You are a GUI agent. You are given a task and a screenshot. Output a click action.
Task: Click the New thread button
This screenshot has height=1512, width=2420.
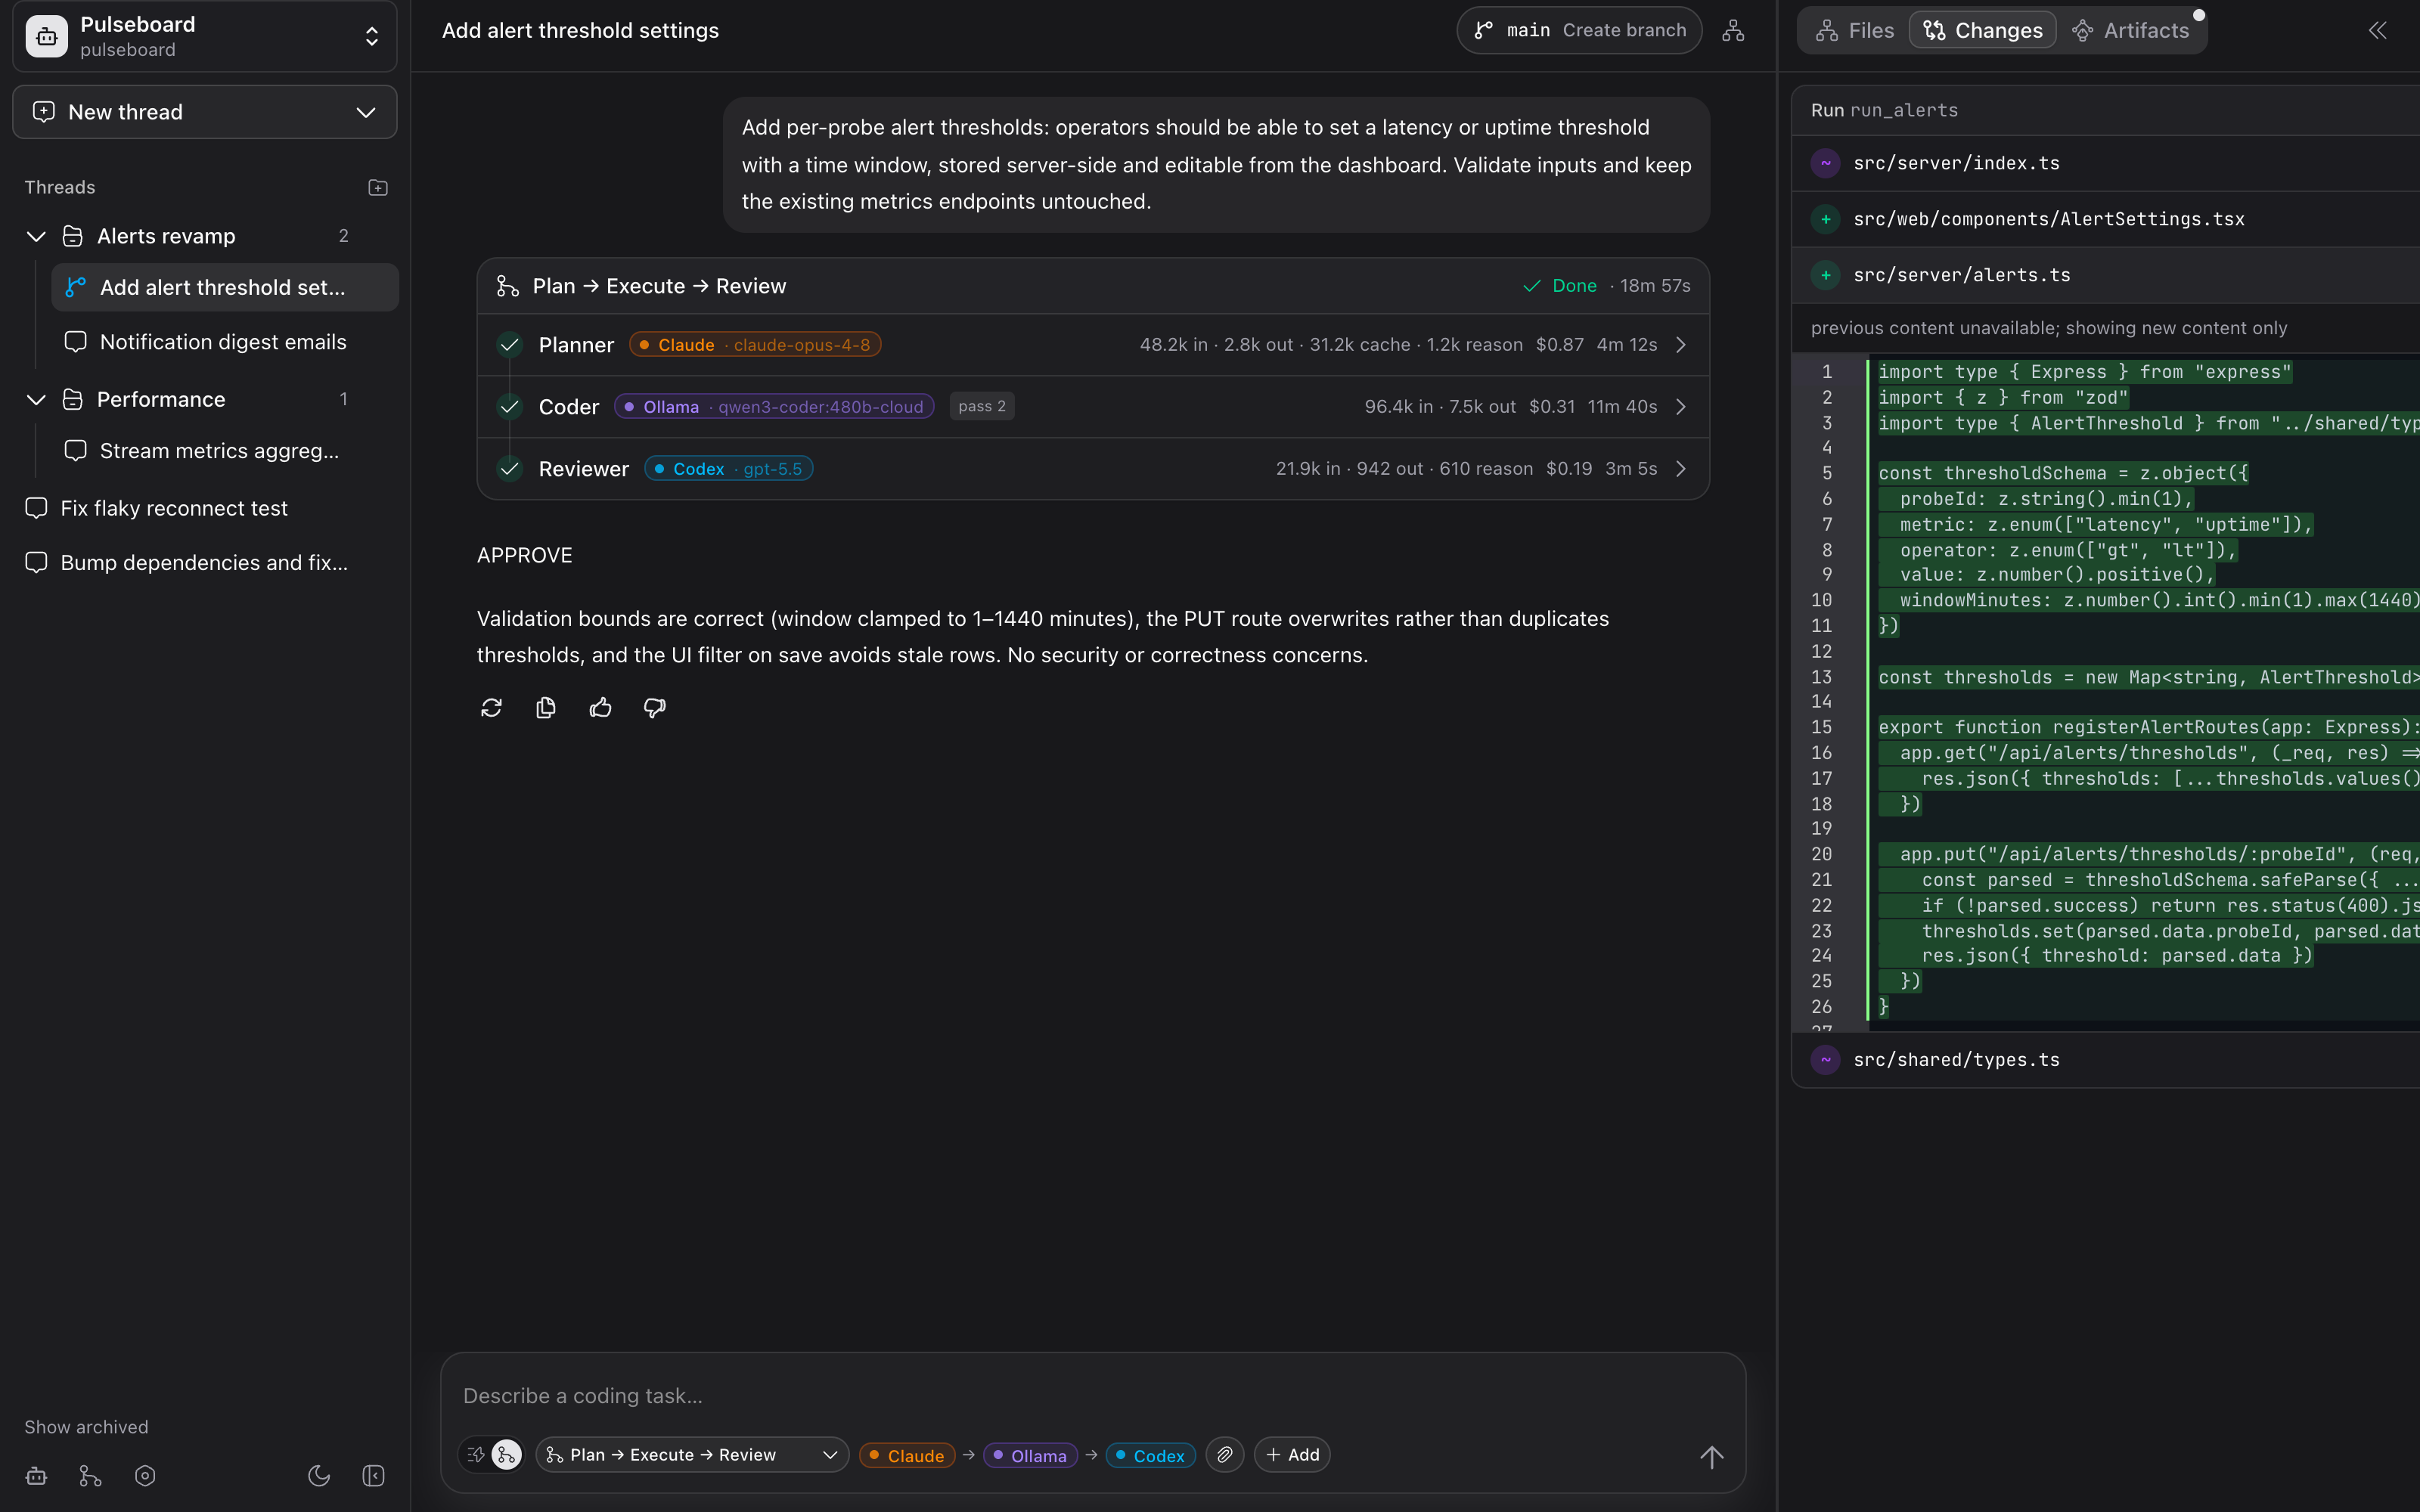204,112
